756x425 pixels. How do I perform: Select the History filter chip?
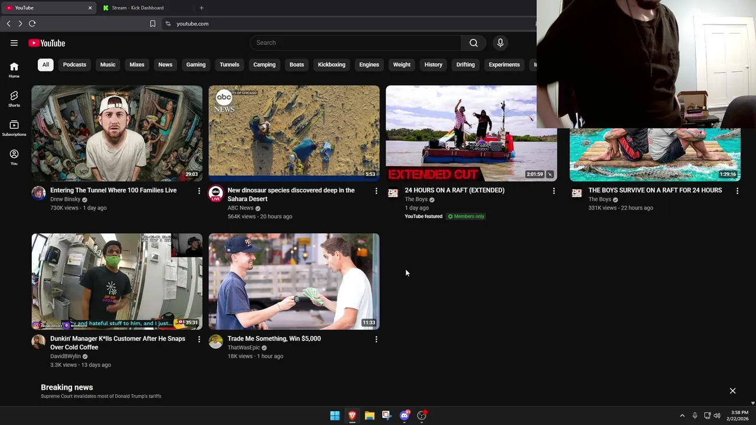point(434,64)
